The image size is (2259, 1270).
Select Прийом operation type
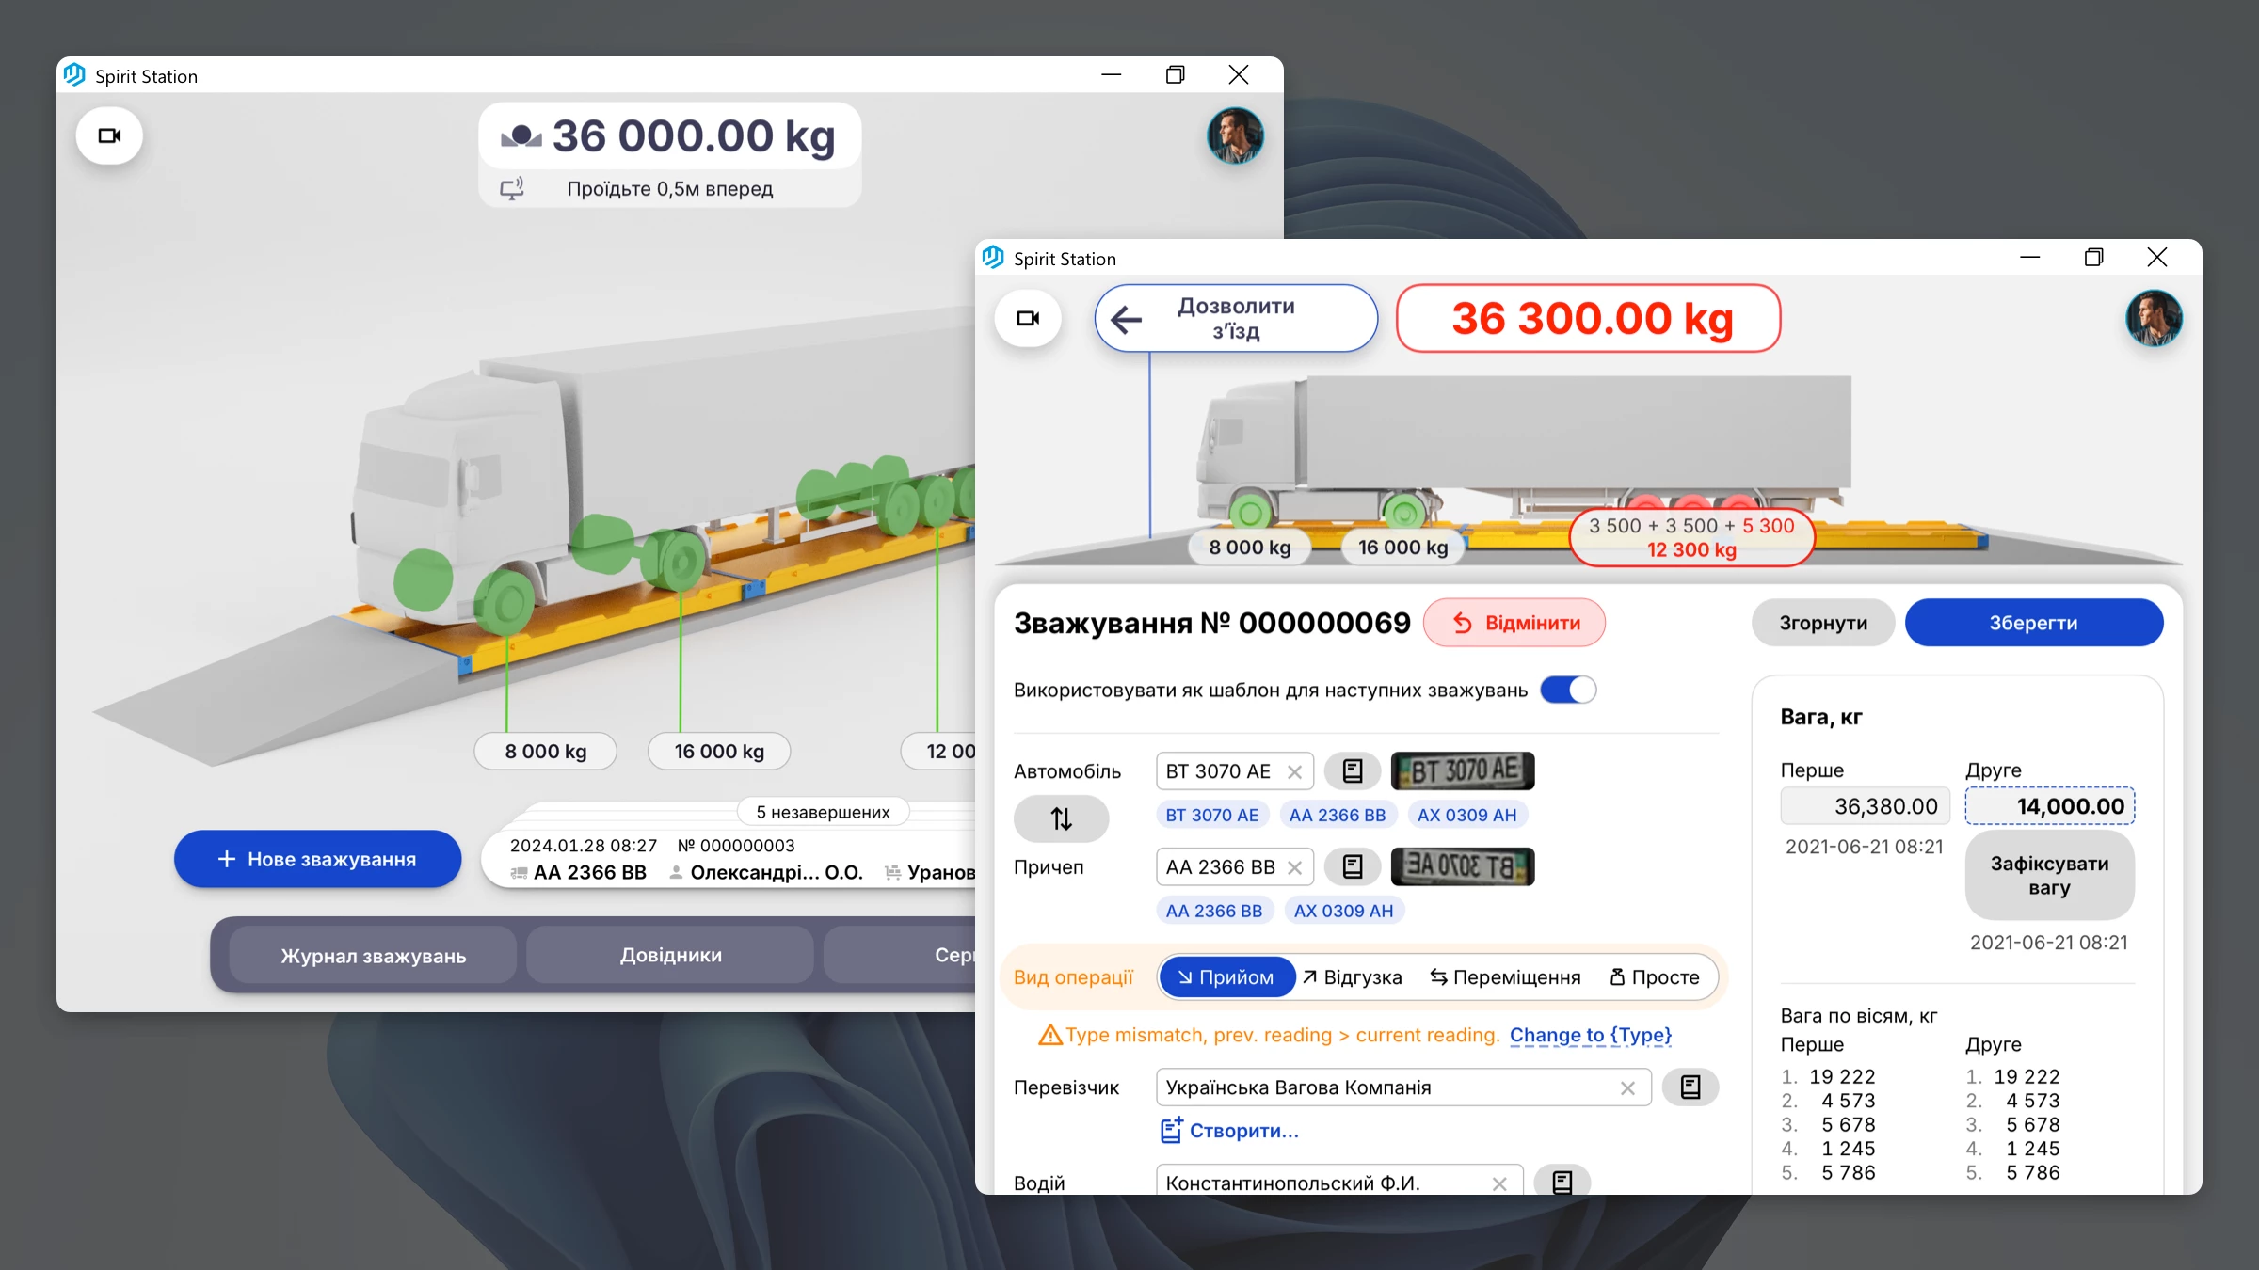(1226, 977)
